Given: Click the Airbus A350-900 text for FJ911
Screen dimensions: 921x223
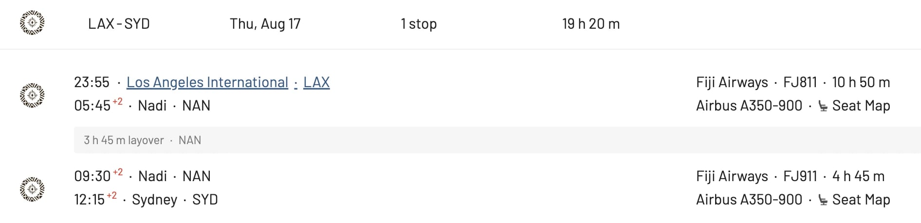Looking at the screenshot, I should point(749,200).
